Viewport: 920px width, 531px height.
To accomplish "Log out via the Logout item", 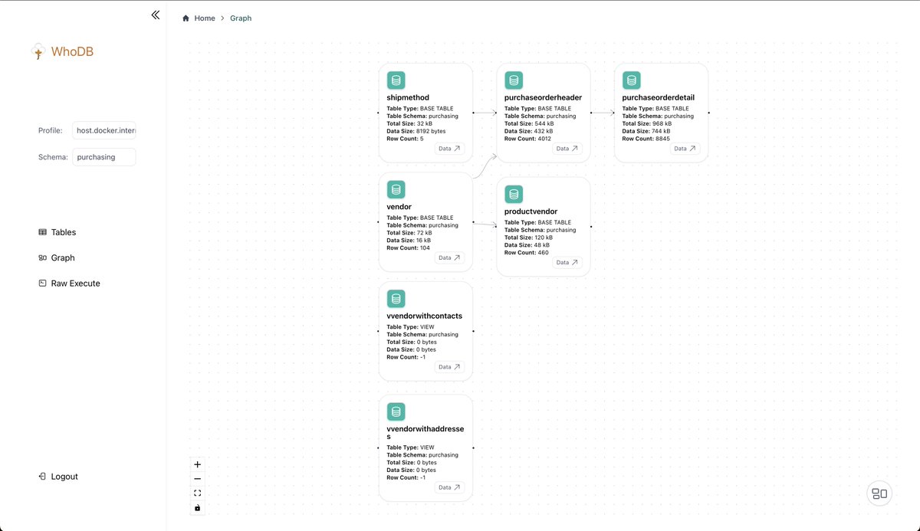I will (64, 477).
